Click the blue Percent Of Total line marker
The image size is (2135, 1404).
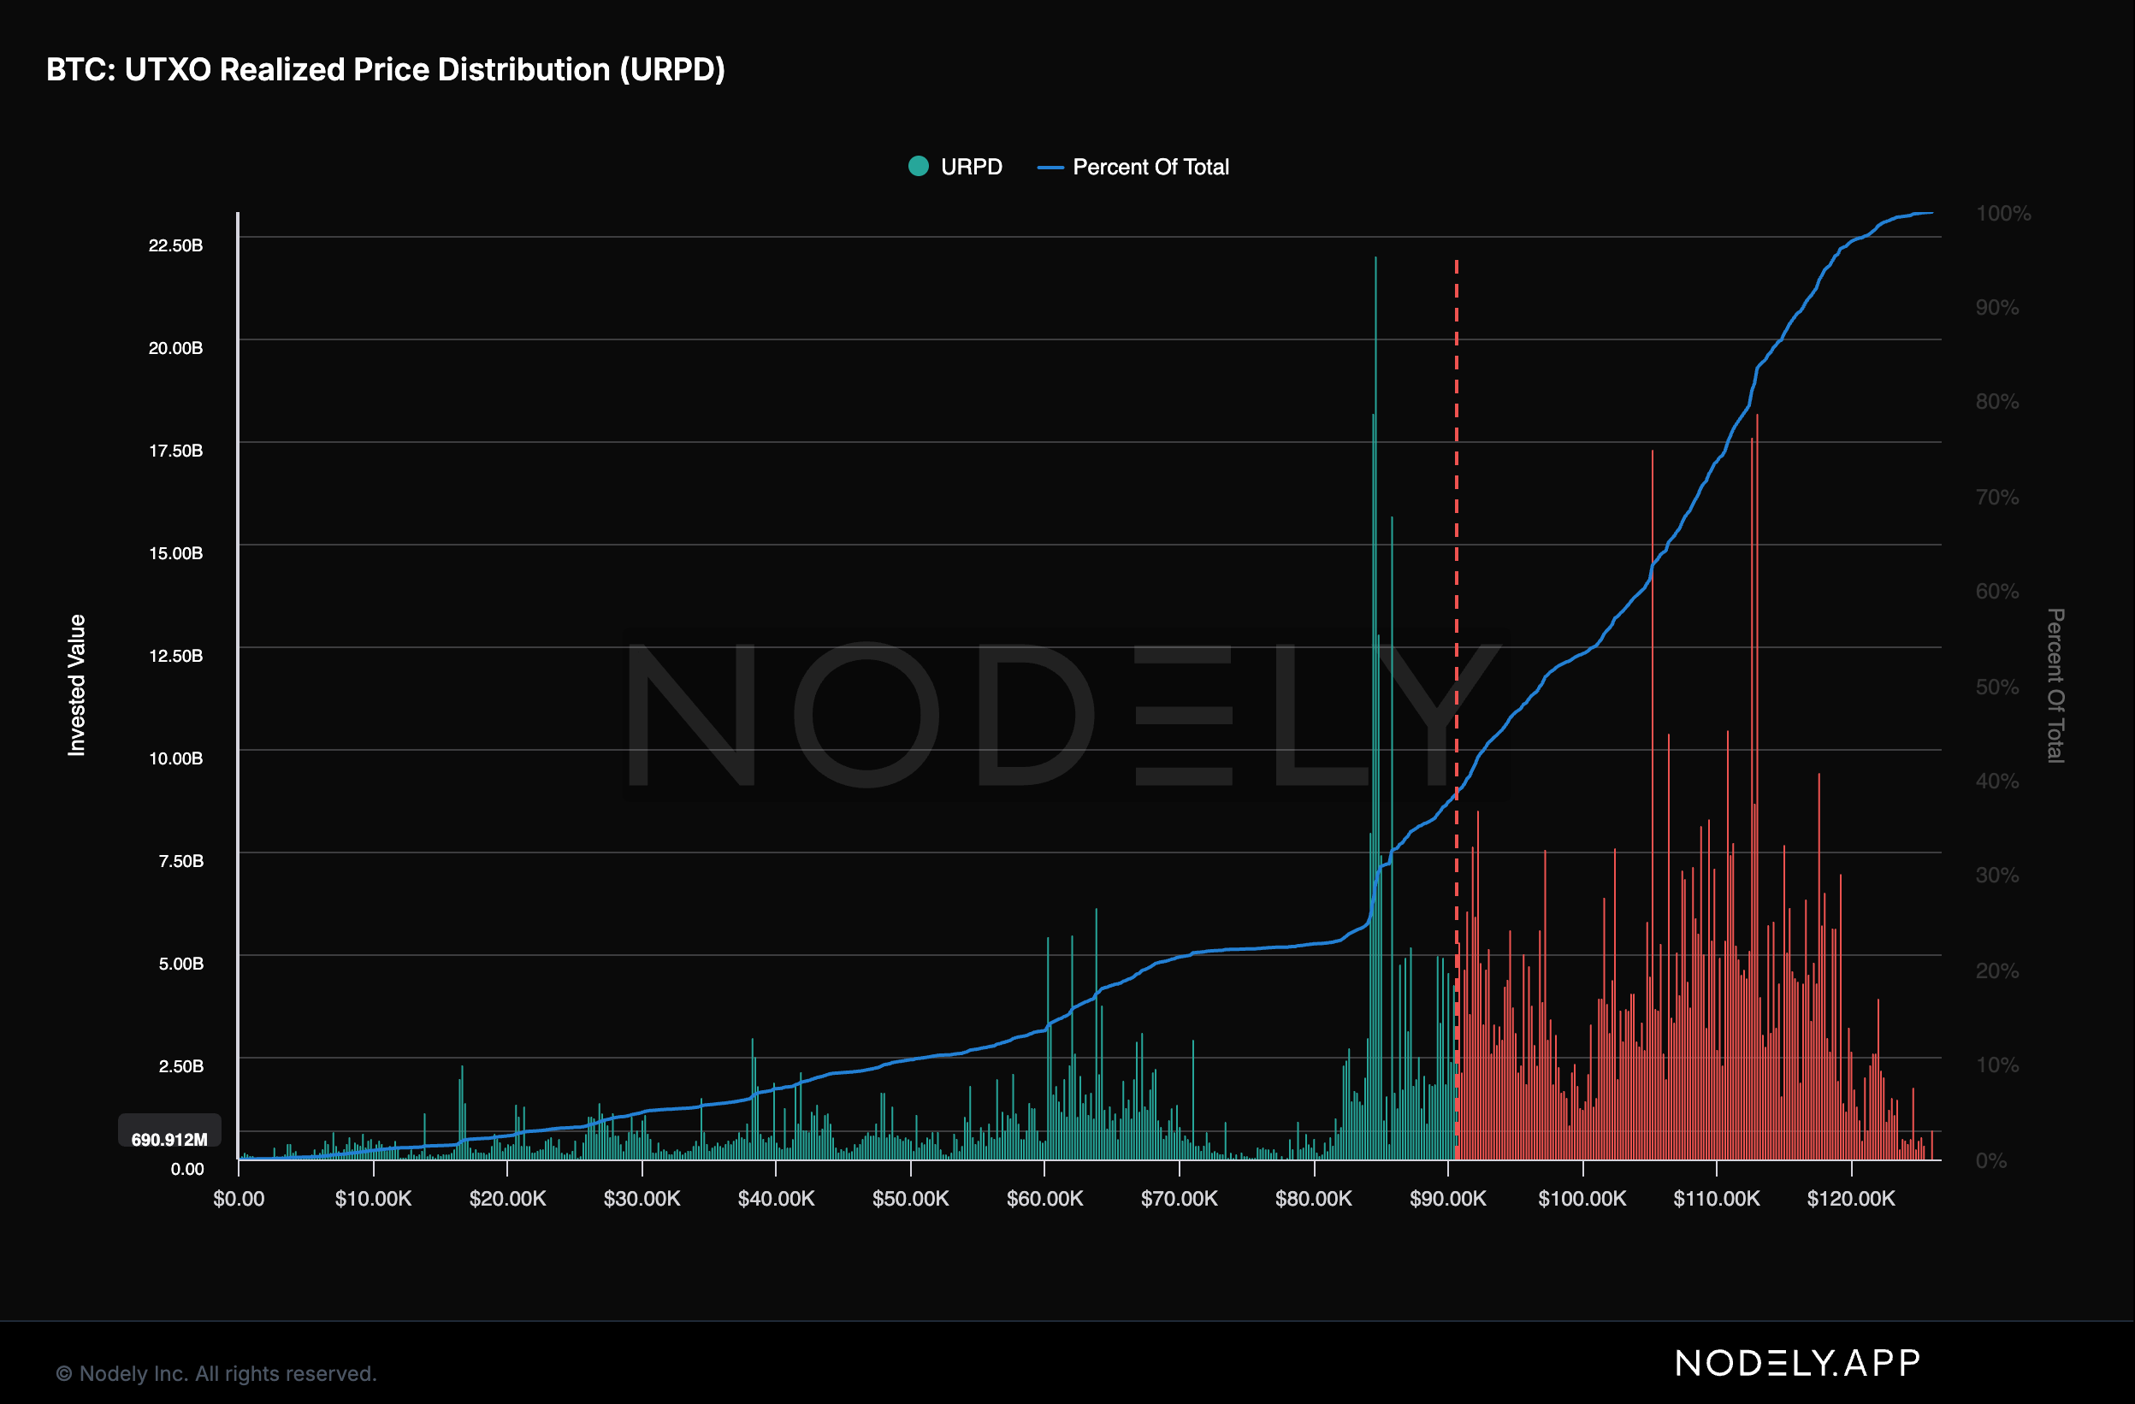(x=1050, y=168)
